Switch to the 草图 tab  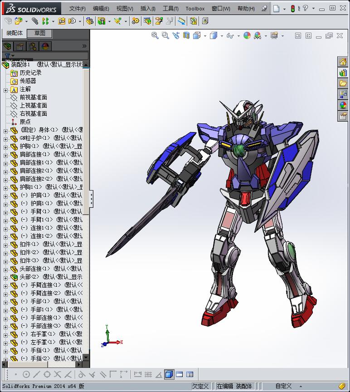pyautogui.click(x=40, y=33)
